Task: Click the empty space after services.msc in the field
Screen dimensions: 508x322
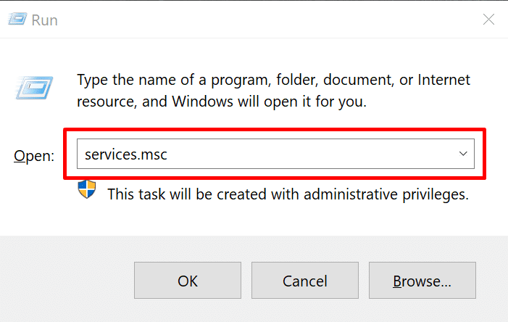Action: click(304, 154)
